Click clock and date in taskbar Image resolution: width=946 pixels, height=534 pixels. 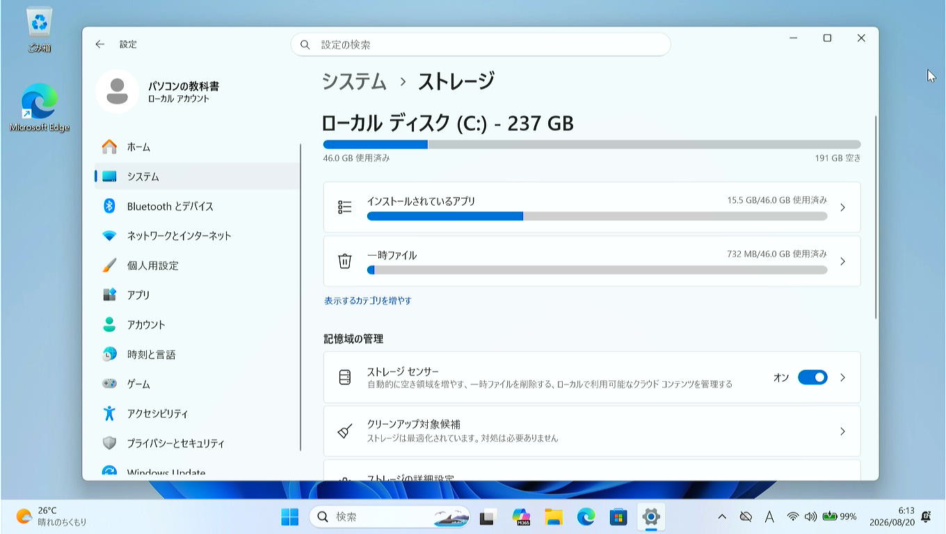(892, 517)
